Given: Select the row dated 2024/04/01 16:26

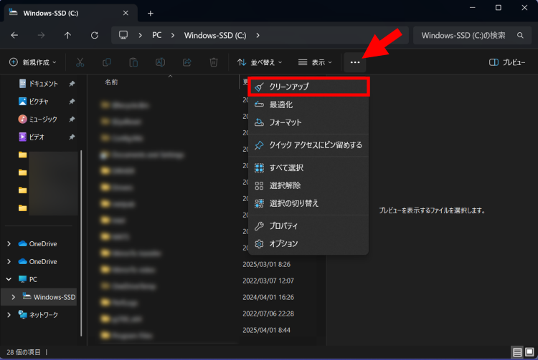Looking at the screenshot, I should [206, 297].
